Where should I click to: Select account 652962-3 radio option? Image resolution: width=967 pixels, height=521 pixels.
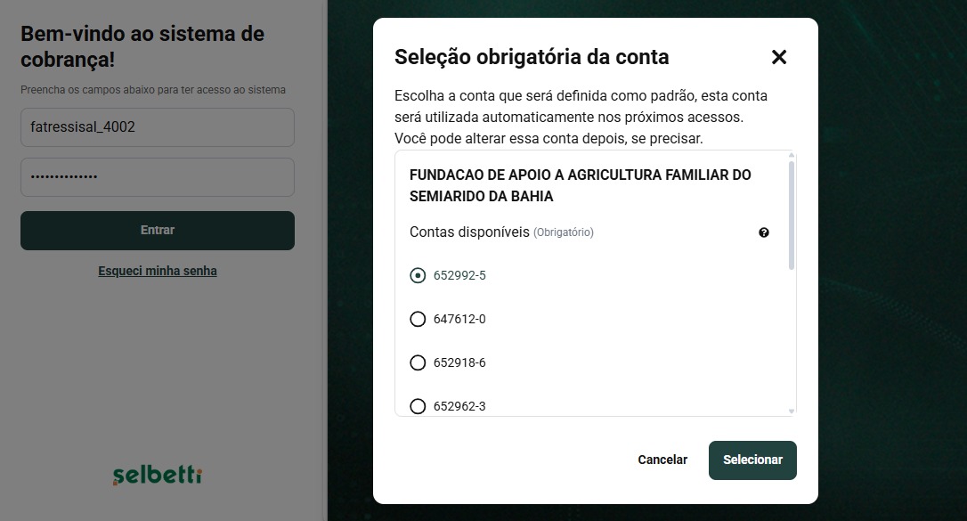(418, 406)
